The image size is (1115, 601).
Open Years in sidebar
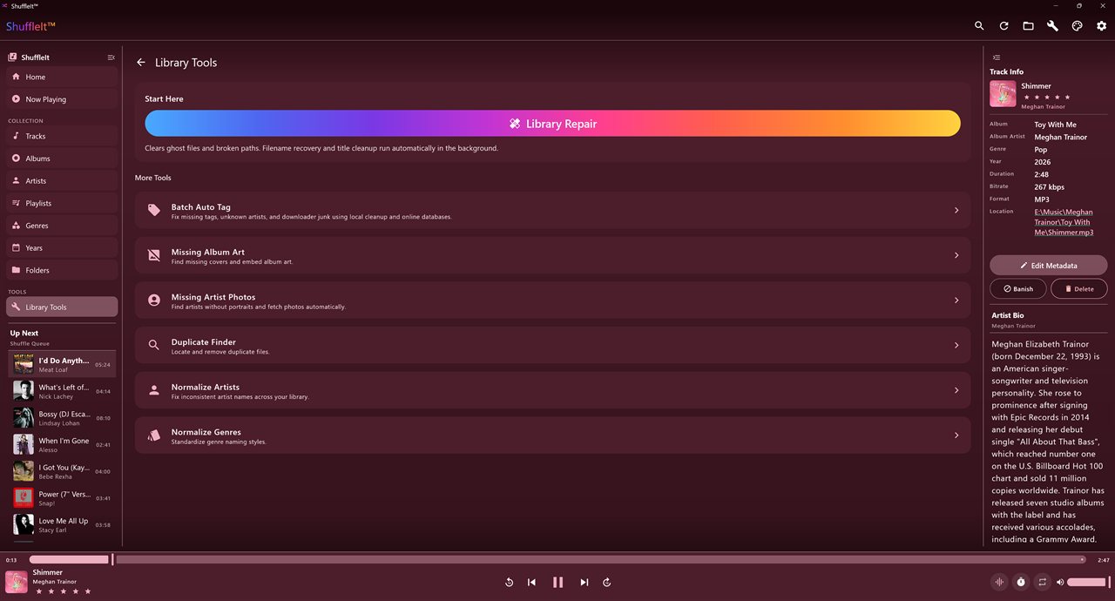(62, 248)
